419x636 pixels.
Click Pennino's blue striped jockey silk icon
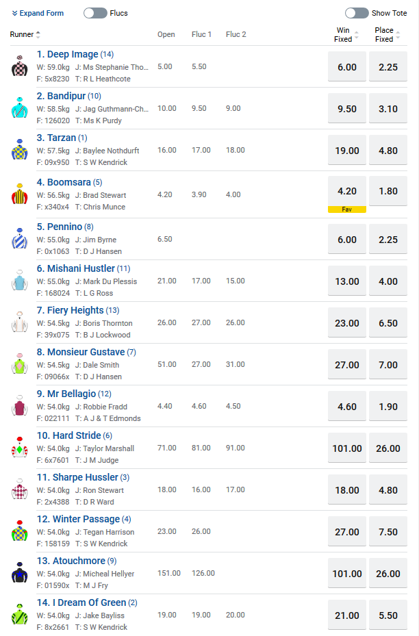(19, 238)
